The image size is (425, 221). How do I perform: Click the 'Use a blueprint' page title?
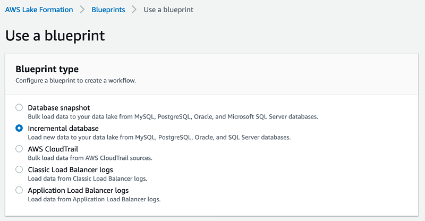click(55, 36)
